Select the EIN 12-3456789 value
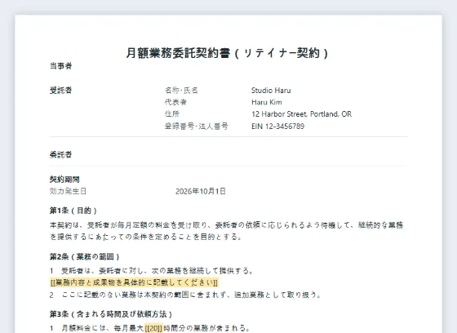The height and width of the screenshot is (333, 457). point(277,127)
